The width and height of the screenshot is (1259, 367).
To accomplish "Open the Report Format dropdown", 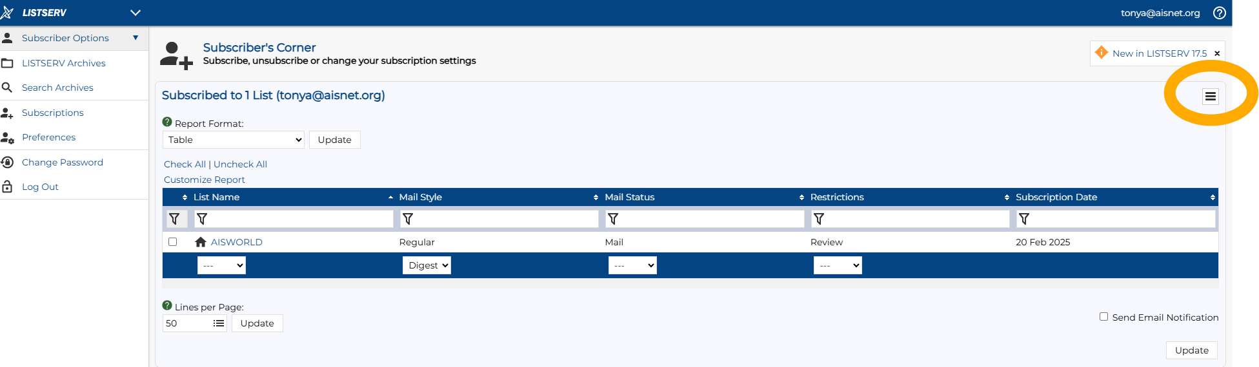I will 234,140.
